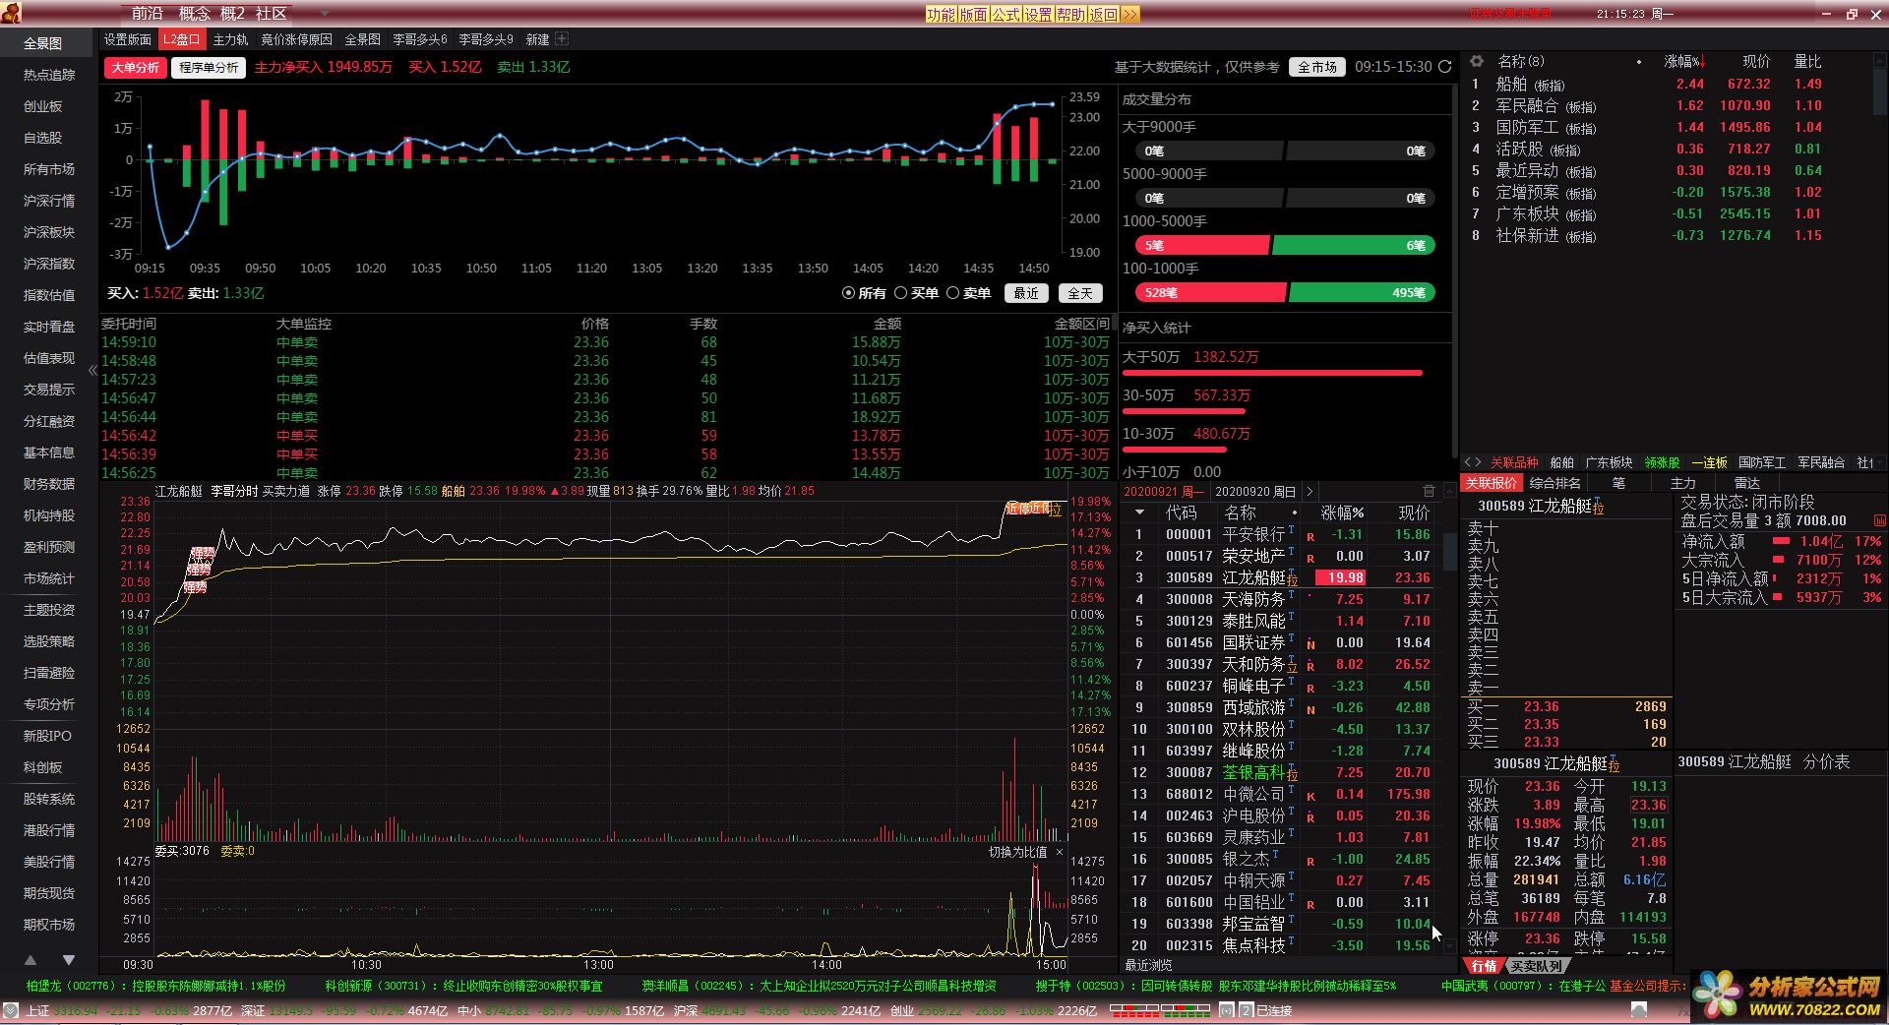Click the app logo icon in title bar
Image resolution: width=1889 pixels, height=1025 pixels.
tap(11, 13)
